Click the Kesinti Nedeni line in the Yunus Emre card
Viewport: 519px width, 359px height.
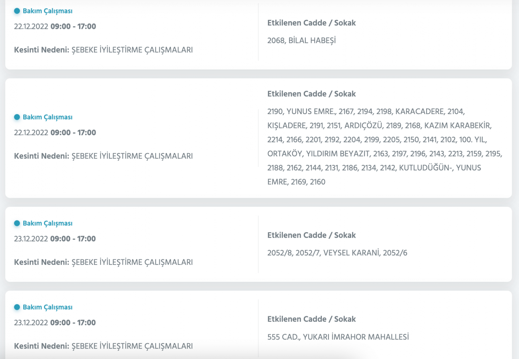click(103, 156)
